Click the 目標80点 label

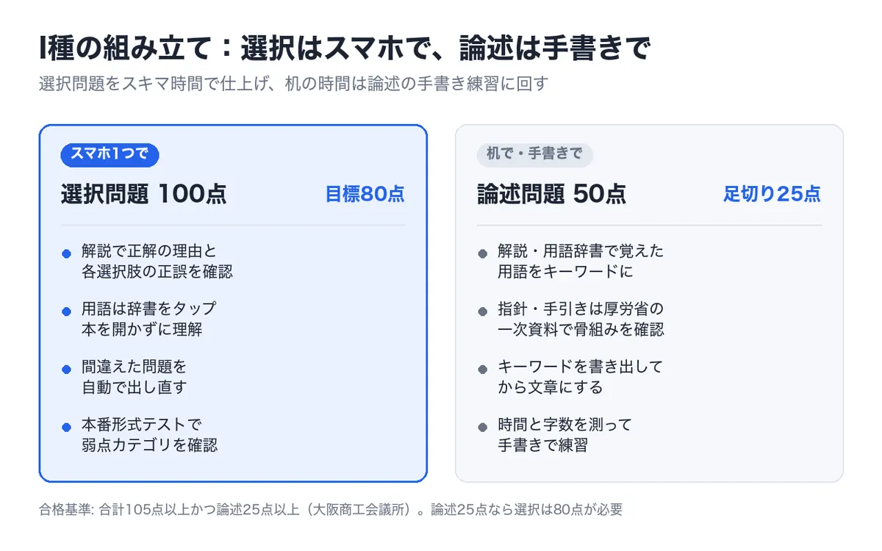click(365, 194)
